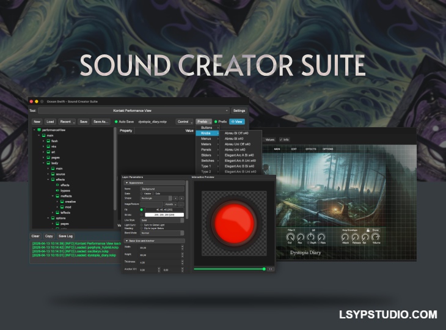
Task: Click the source node panel icon
Action: [53, 174]
